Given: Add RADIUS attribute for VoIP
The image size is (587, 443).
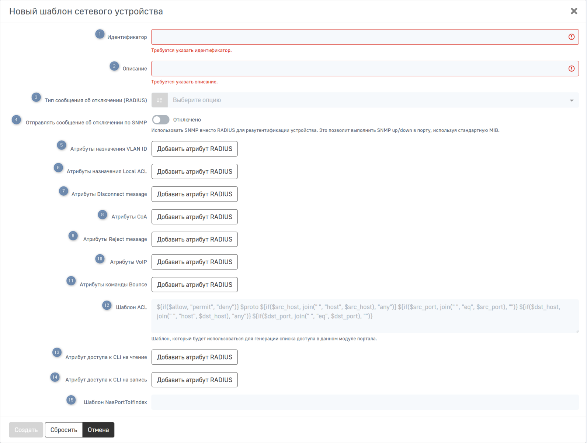Looking at the screenshot, I should click(194, 262).
